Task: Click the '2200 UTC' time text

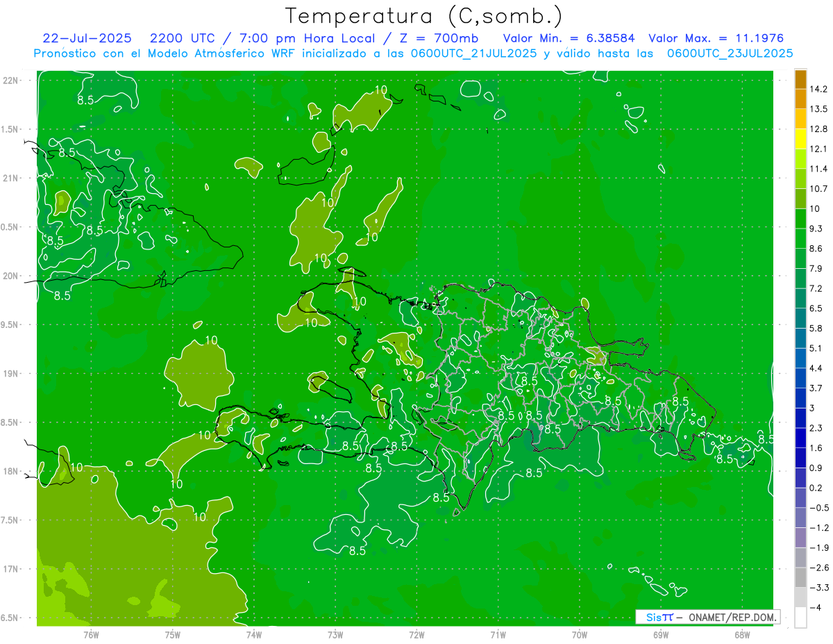Action: (x=182, y=38)
